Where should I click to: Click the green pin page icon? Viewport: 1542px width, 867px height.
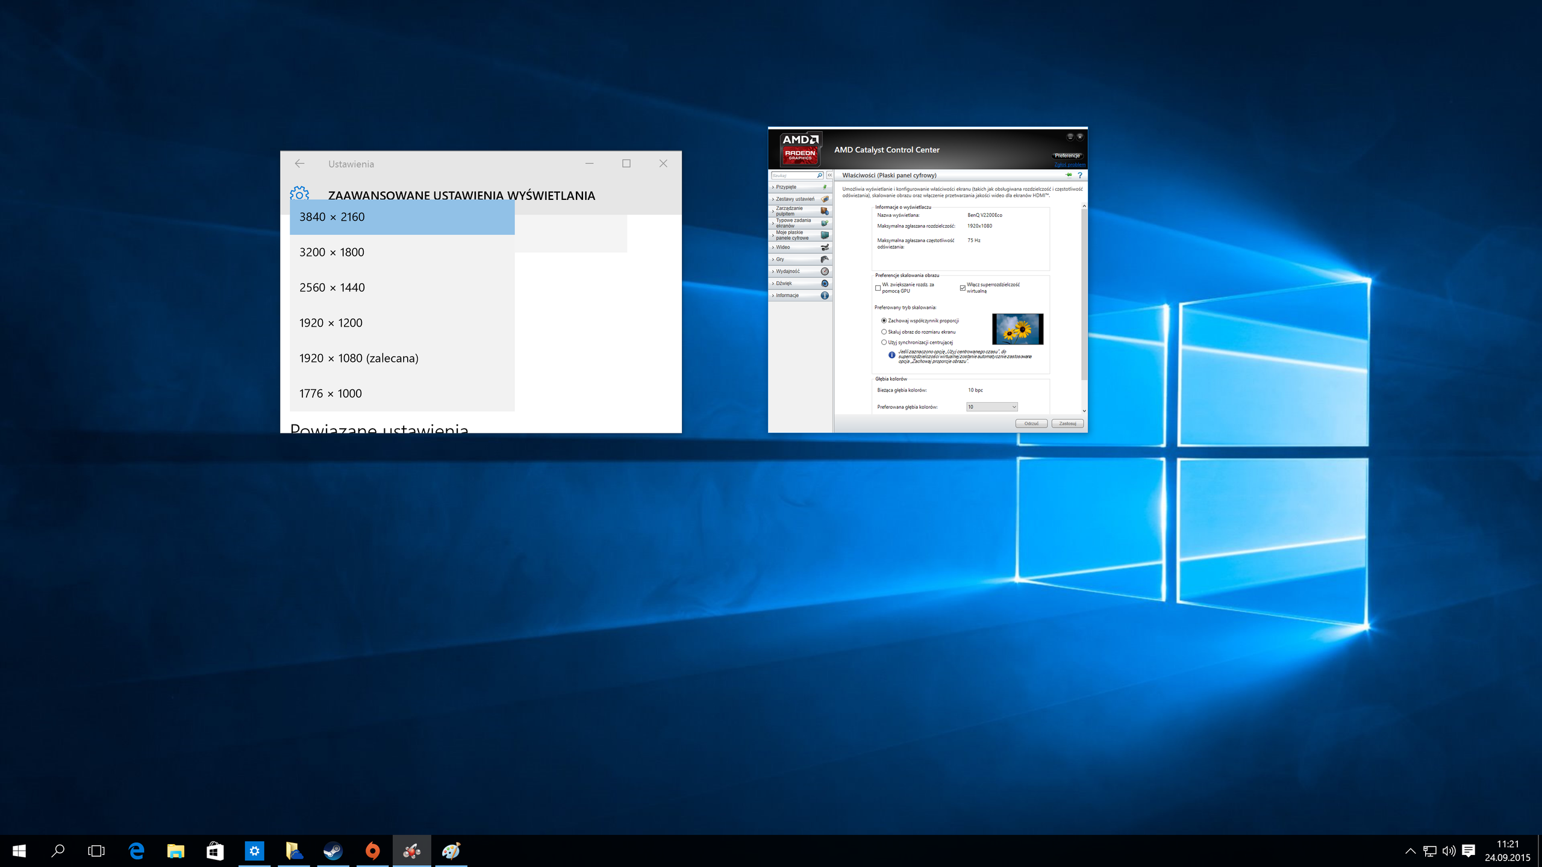(1069, 175)
